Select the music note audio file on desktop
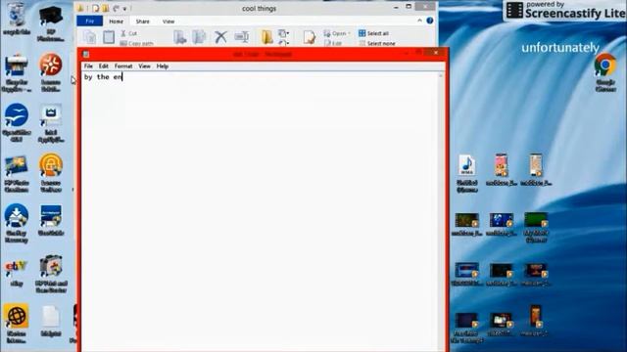 coord(466,173)
